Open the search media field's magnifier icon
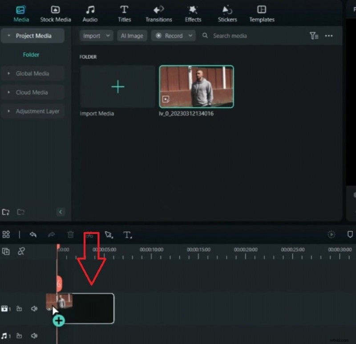 pyautogui.click(x=205, y=36)
